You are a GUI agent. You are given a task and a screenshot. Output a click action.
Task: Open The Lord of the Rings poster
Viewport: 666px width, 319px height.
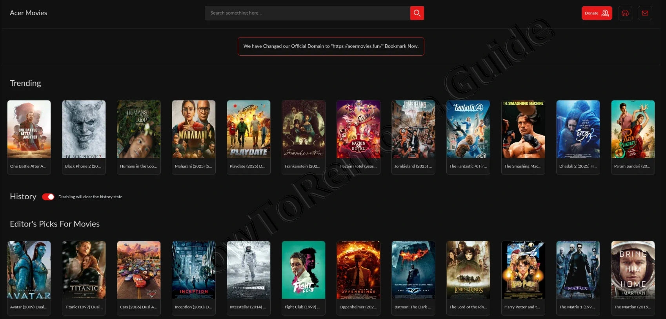click(x=468, y=270)
